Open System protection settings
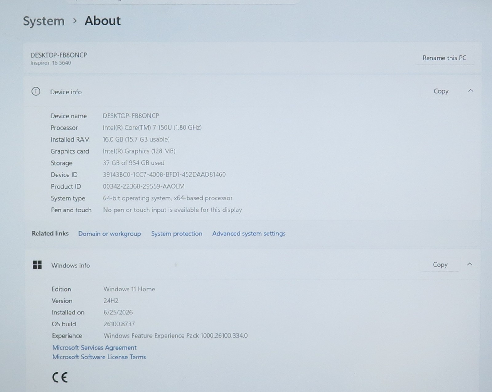492x392 pixels. (x=177, y=234)
